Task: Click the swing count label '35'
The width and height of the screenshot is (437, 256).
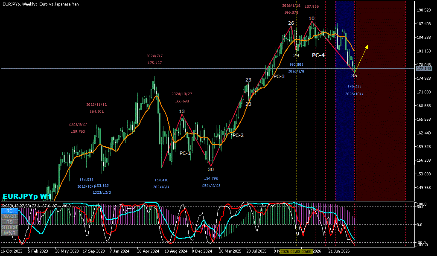Action: click(354, 75)
